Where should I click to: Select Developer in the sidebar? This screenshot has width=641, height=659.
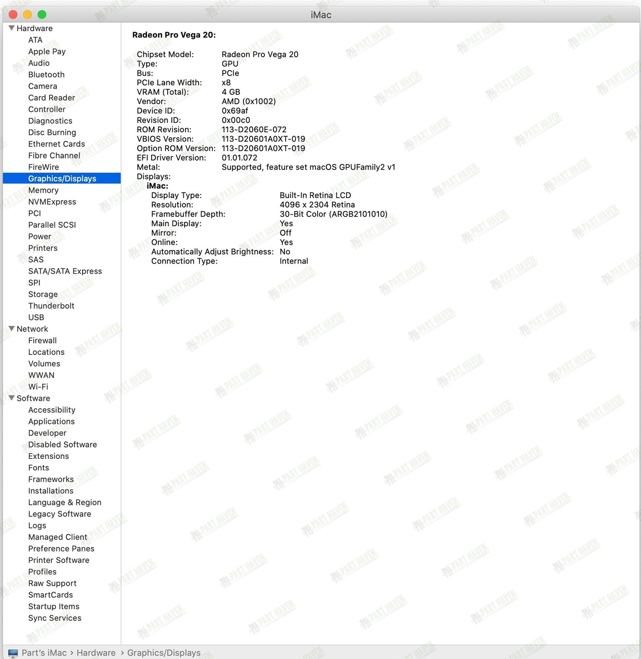click(x=47, y=433)
